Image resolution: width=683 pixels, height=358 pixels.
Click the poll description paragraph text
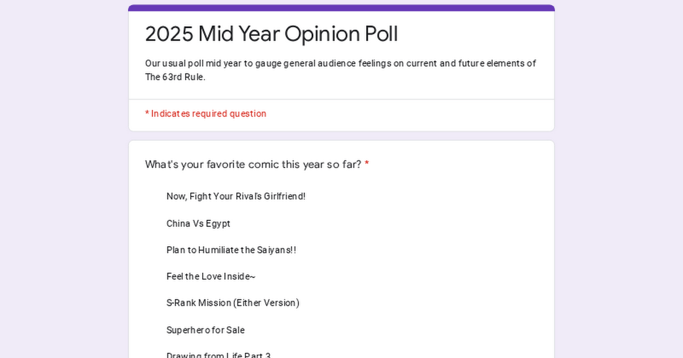point(340,70)
